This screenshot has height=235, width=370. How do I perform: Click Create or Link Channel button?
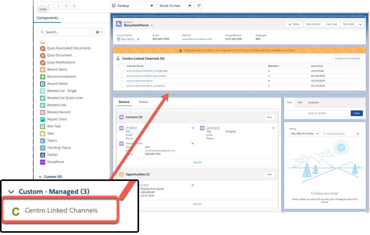pos(347,59)
